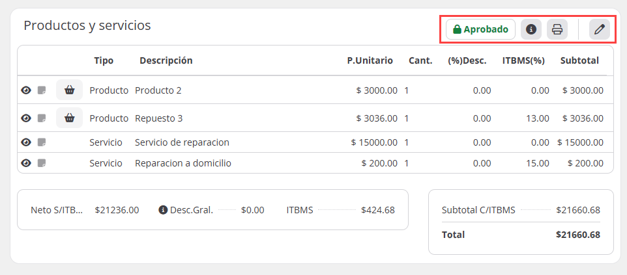This screenshot has width=627, height=275.
Task: Click the P.Unitario column header
Action: tap(370, 60)
